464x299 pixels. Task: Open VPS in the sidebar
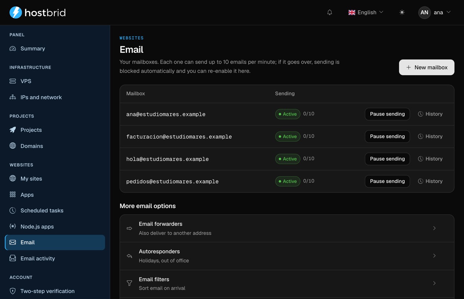55,81
